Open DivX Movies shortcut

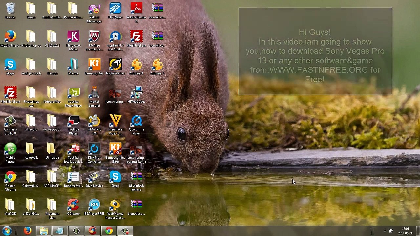click(94, 179)
